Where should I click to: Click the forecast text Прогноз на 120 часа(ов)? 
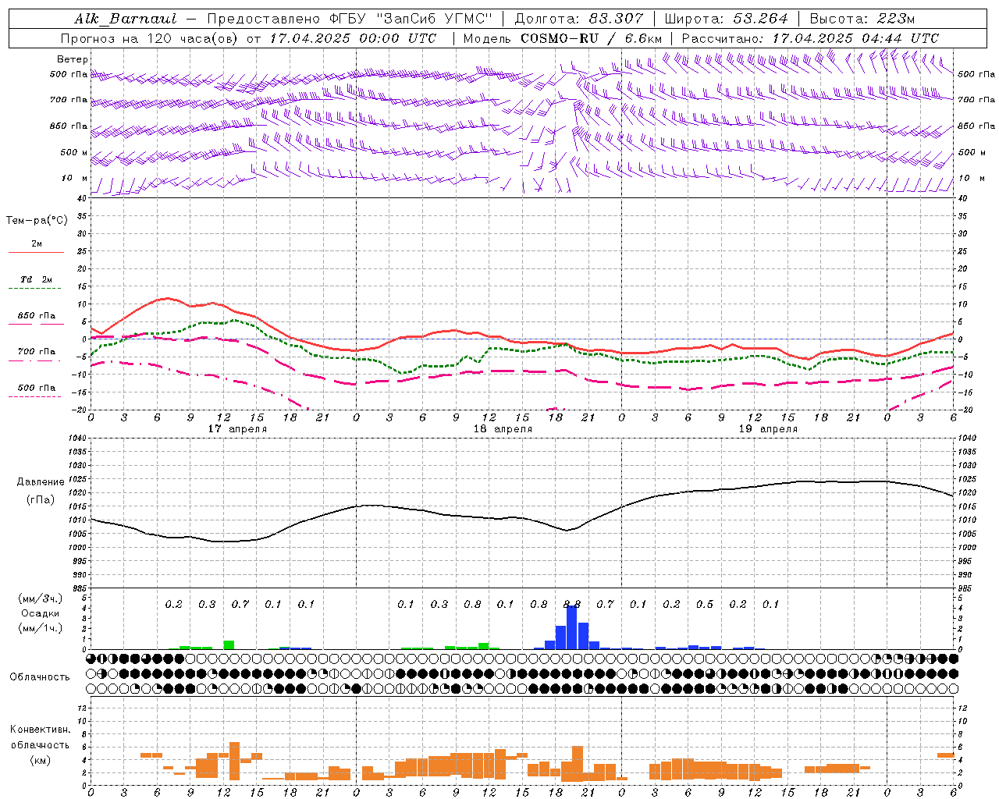(149, 38)
